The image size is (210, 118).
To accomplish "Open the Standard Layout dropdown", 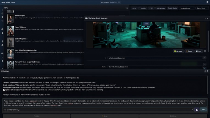I will click(187, 8).
